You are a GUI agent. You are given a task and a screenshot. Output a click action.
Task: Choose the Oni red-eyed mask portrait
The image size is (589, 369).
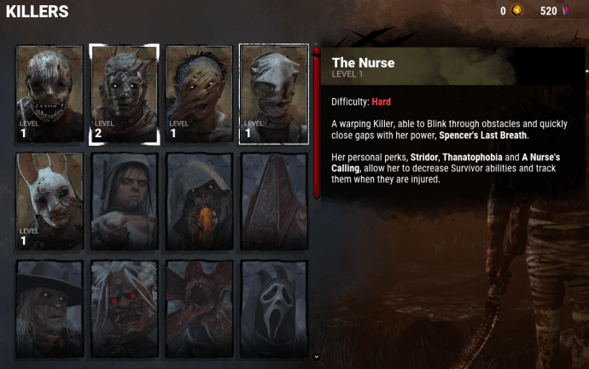(x=125, y=309)
